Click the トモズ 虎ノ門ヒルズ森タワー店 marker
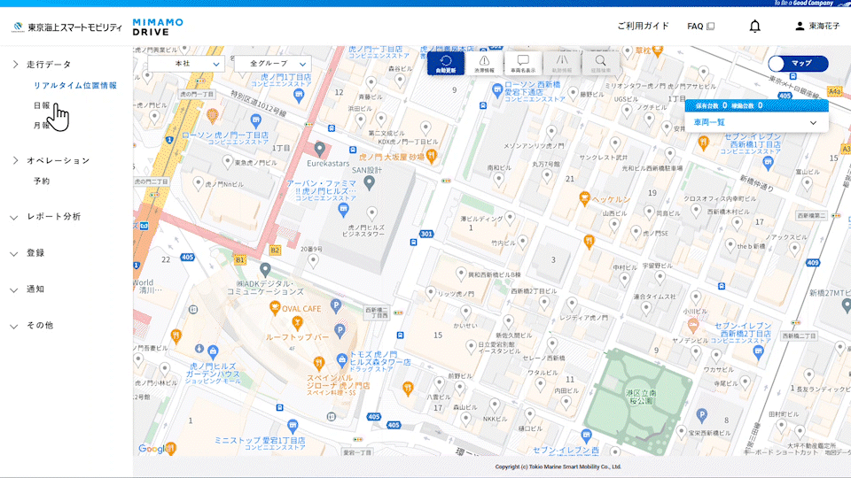 click(342, 359)
